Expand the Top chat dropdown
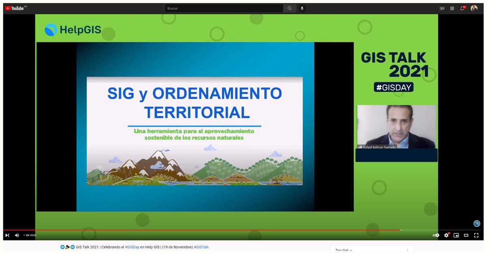487x254 pixels. pyautogui.click(x=343, y=250)
